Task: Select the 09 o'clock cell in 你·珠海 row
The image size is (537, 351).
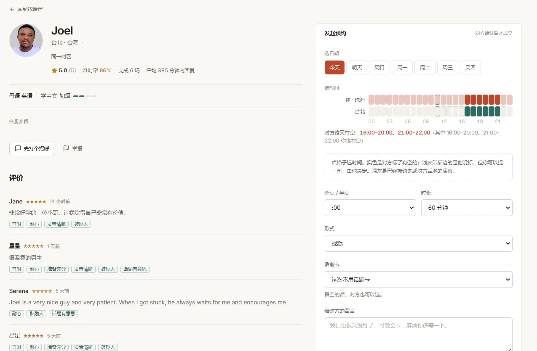Action: 425,100
